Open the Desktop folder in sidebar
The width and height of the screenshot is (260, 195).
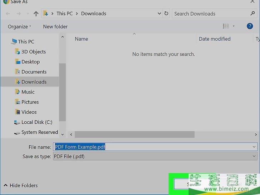[x=30, y=62]
